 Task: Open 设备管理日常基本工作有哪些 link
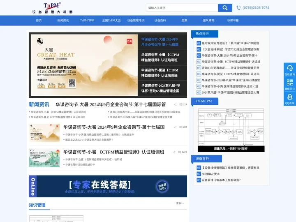(x=221, y=180)
